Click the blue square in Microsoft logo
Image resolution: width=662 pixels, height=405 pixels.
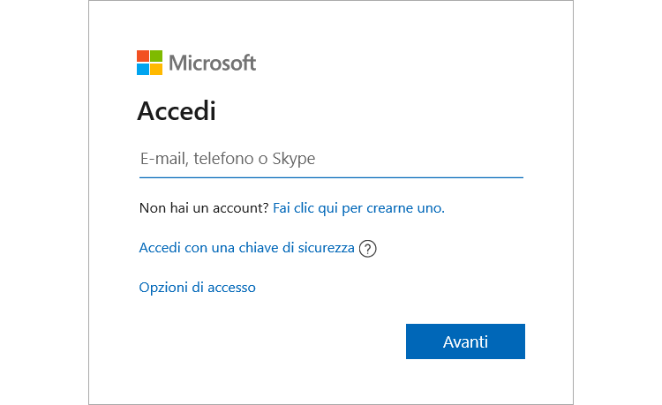tap(144, 69)
